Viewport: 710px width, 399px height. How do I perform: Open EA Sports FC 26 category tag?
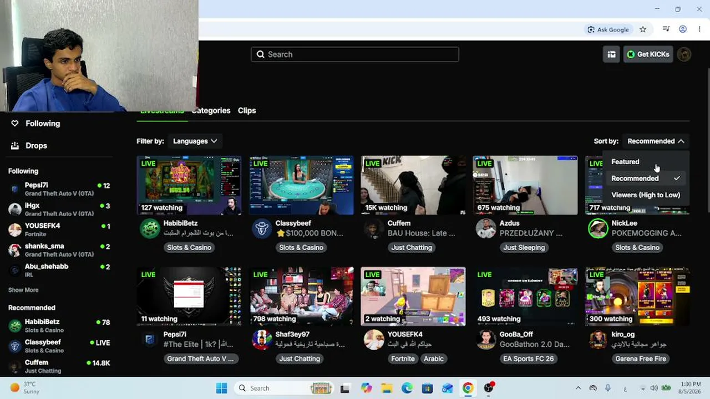(x=528, y=359)
